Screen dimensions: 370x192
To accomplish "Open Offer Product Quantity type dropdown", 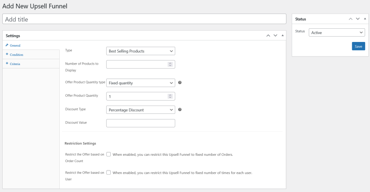I will (141, 83).
